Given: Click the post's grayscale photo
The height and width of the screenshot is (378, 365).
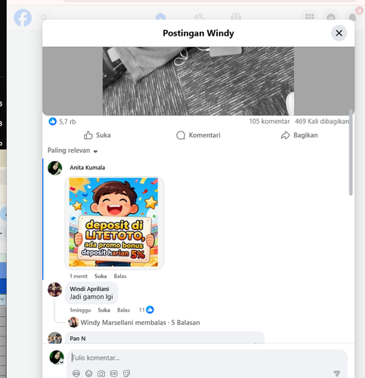Looking at the screenshot, I should click(198, 81).
